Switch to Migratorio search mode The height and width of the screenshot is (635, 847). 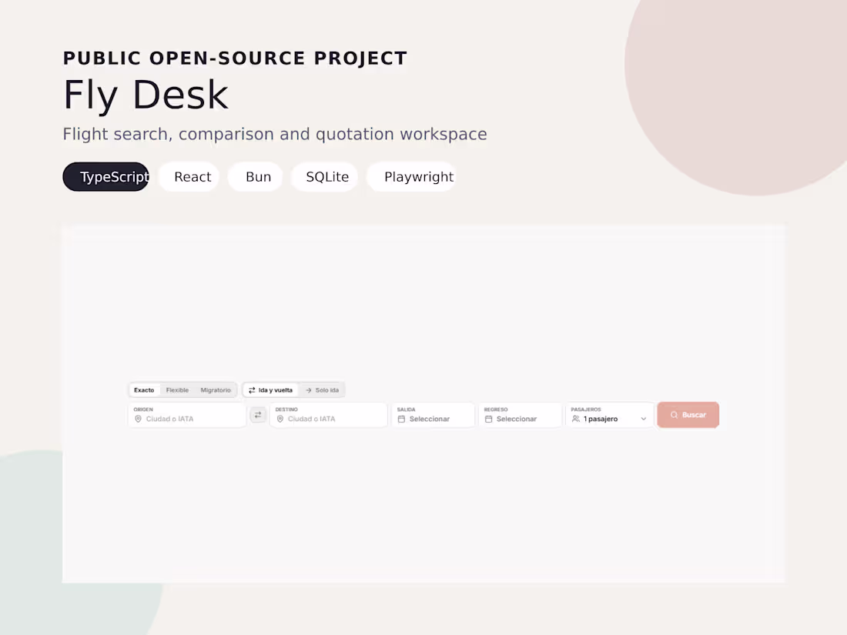216,390
